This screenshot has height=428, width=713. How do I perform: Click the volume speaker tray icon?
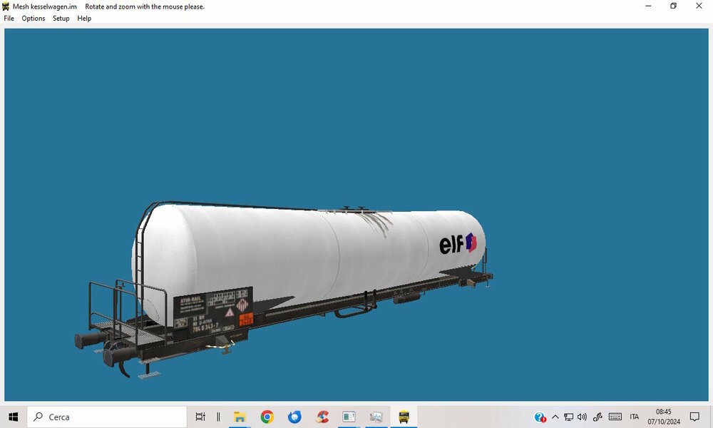coord(582,417)
